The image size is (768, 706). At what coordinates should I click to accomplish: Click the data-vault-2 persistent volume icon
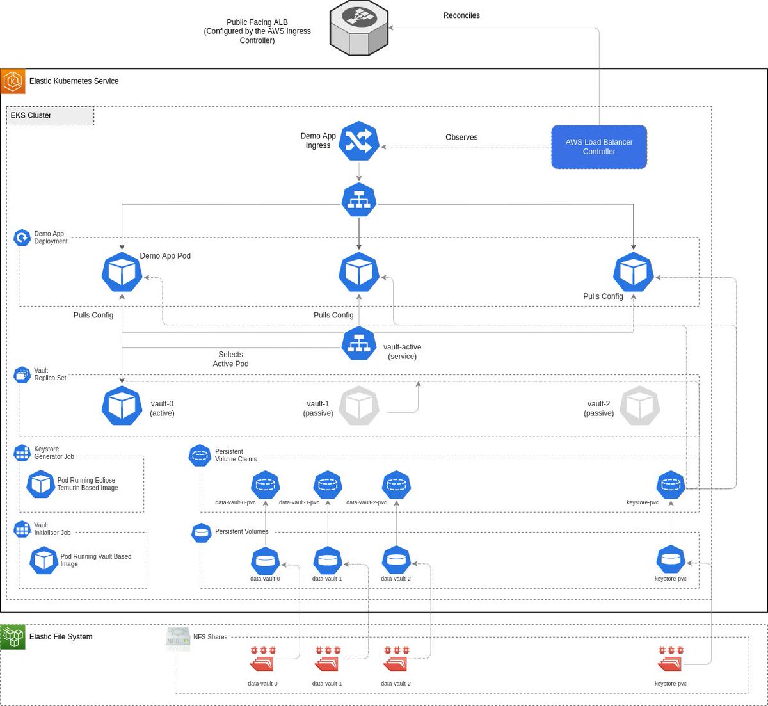click(x=396, y=560)
